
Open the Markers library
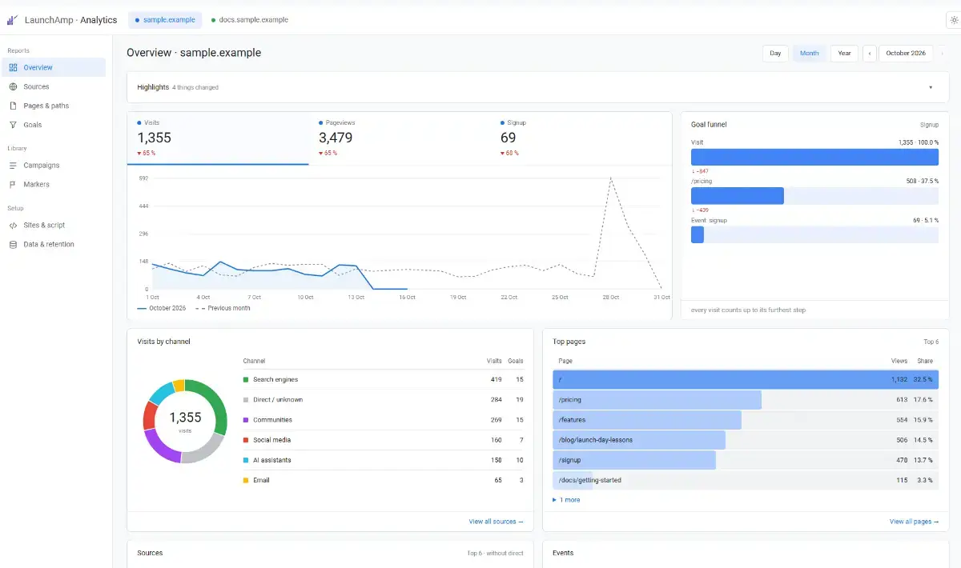pos(54,185)
